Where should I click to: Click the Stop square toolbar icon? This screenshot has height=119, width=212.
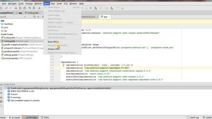(x=90, y=8)
